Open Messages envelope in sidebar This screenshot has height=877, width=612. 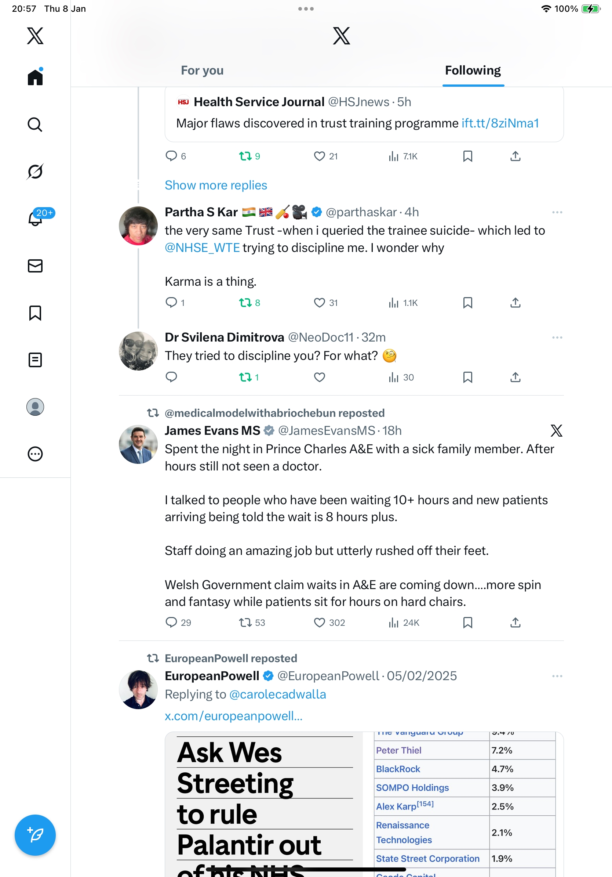(35, 266)
